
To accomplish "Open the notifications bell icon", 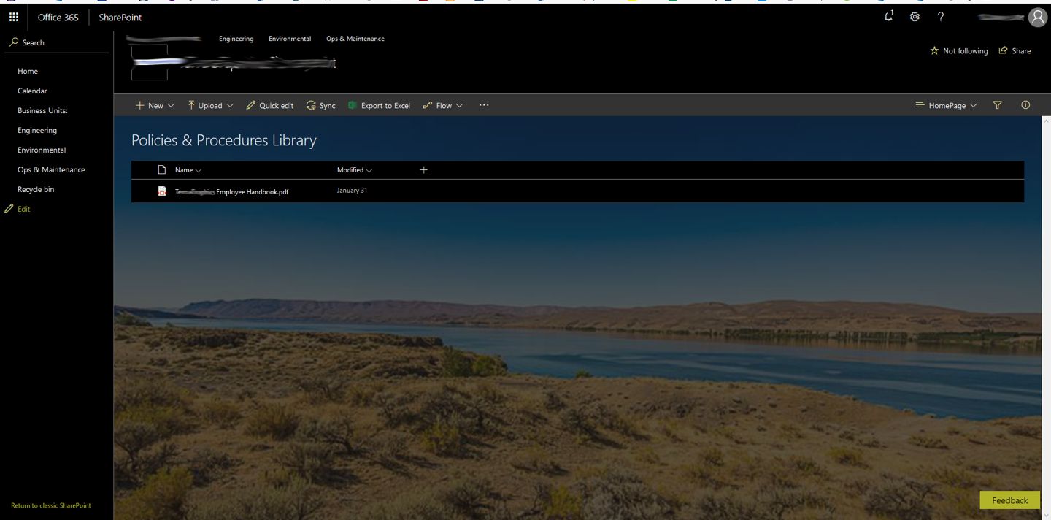I will point(888,16).
